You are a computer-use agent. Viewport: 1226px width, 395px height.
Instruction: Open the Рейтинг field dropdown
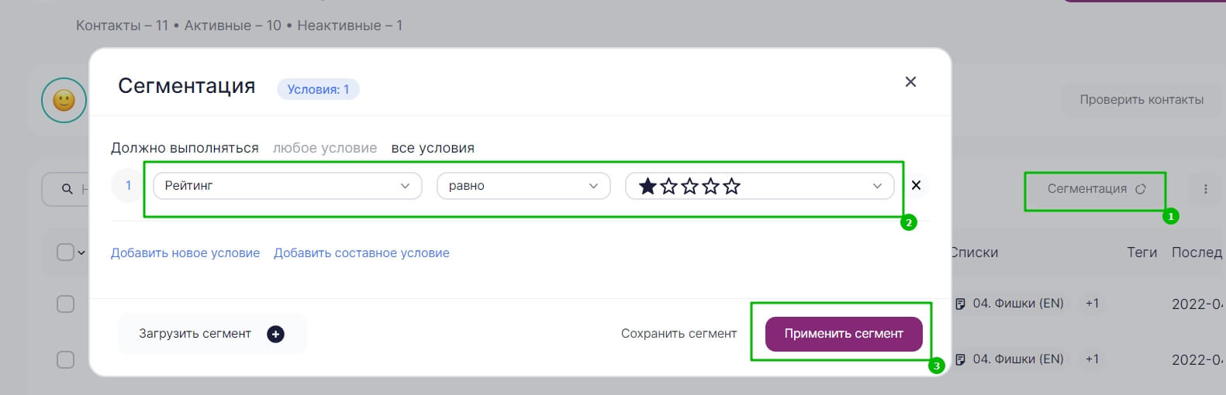pyautogui.click(x=288, y=186)
